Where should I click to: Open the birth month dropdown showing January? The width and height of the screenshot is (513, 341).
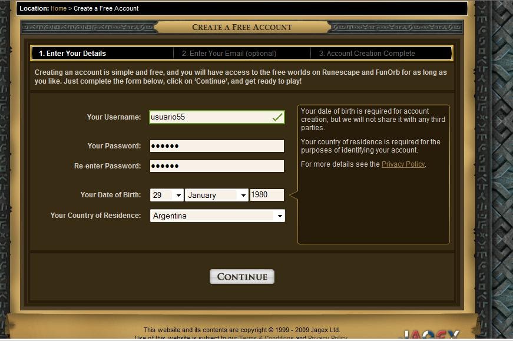tap(217, 195)
